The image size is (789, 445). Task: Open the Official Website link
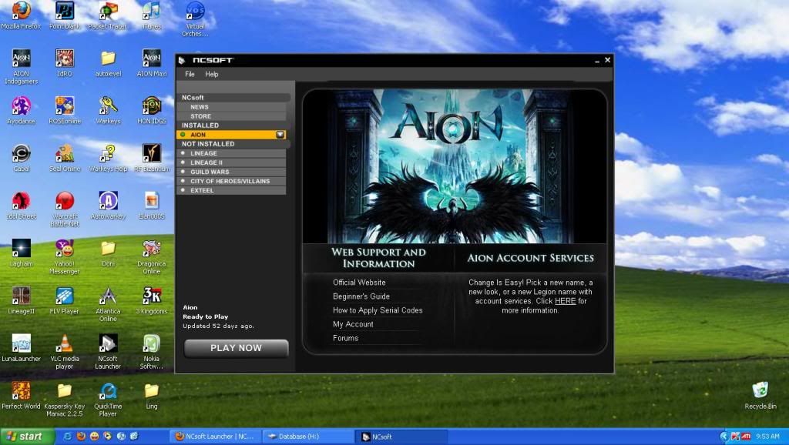(x=359, y=283)
